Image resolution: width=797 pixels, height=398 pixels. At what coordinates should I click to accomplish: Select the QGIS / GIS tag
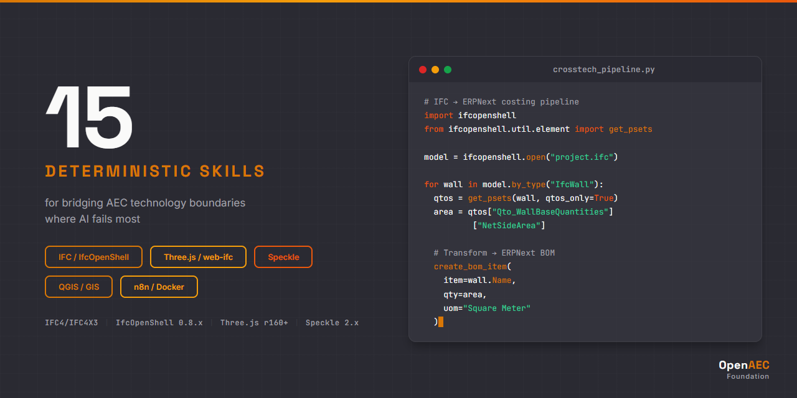(x=78, y=287)
